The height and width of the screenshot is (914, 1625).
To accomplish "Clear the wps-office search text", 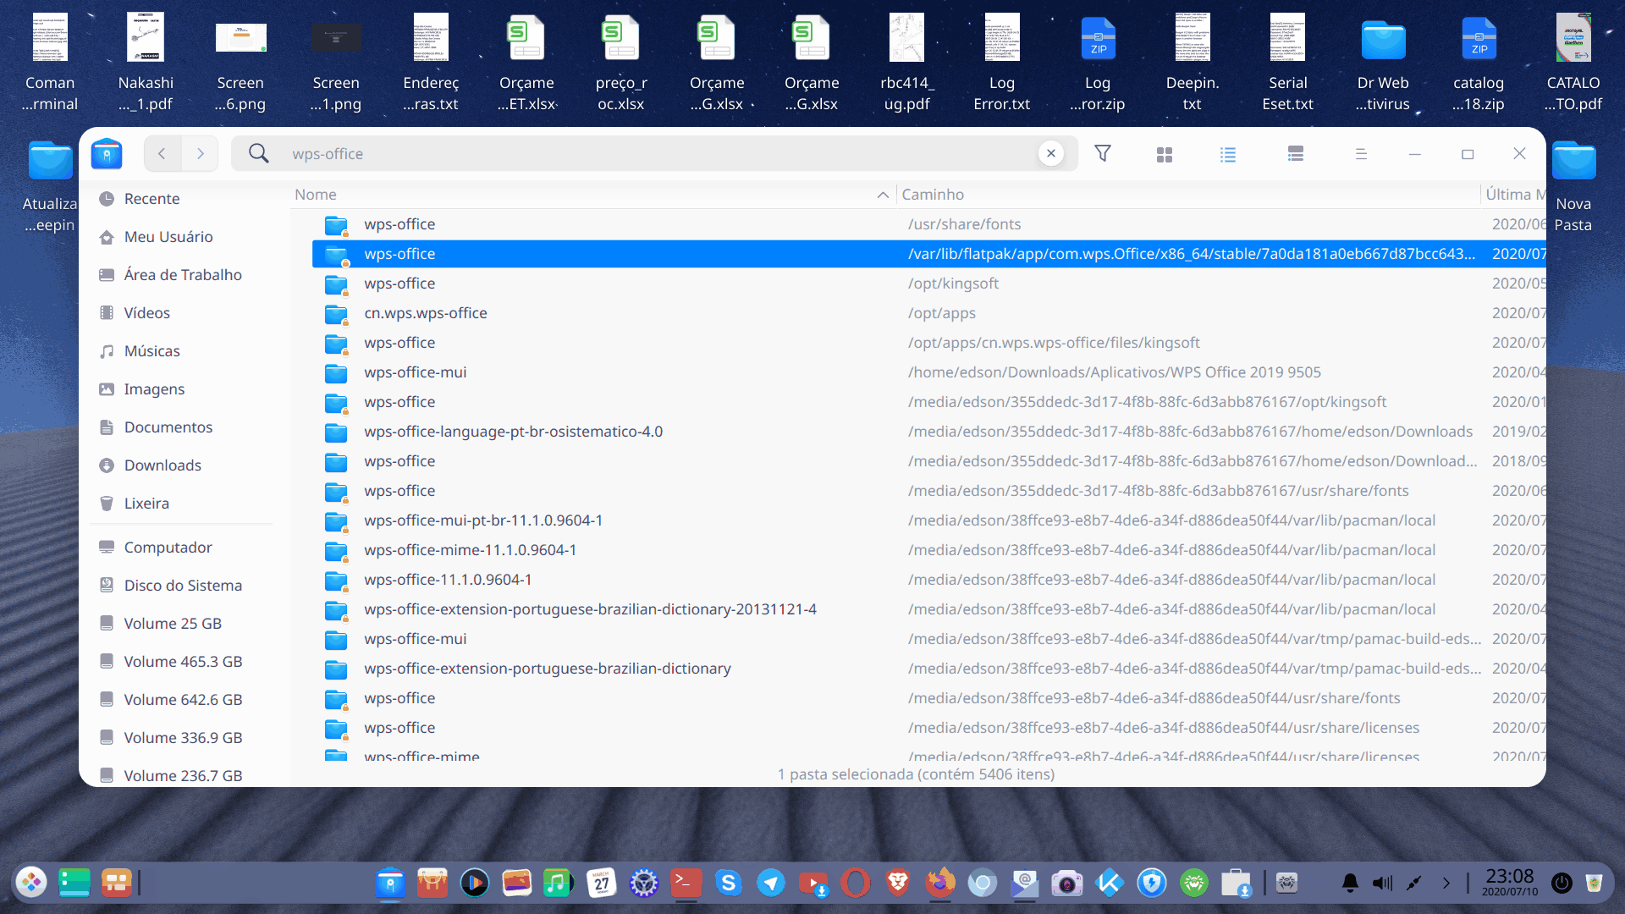I will (1050, 153).
